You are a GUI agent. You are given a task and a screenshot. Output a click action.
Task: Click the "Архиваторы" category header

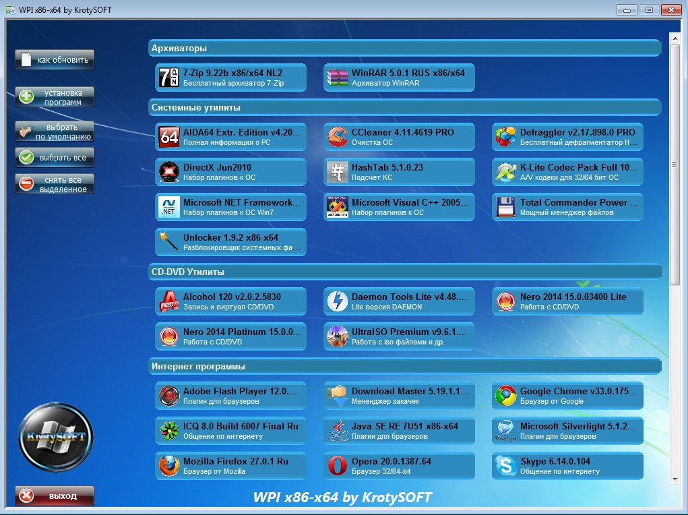tap(404, 48)
